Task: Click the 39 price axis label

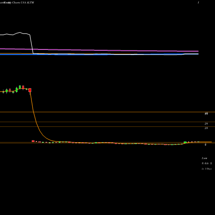Action: point(206,114)
